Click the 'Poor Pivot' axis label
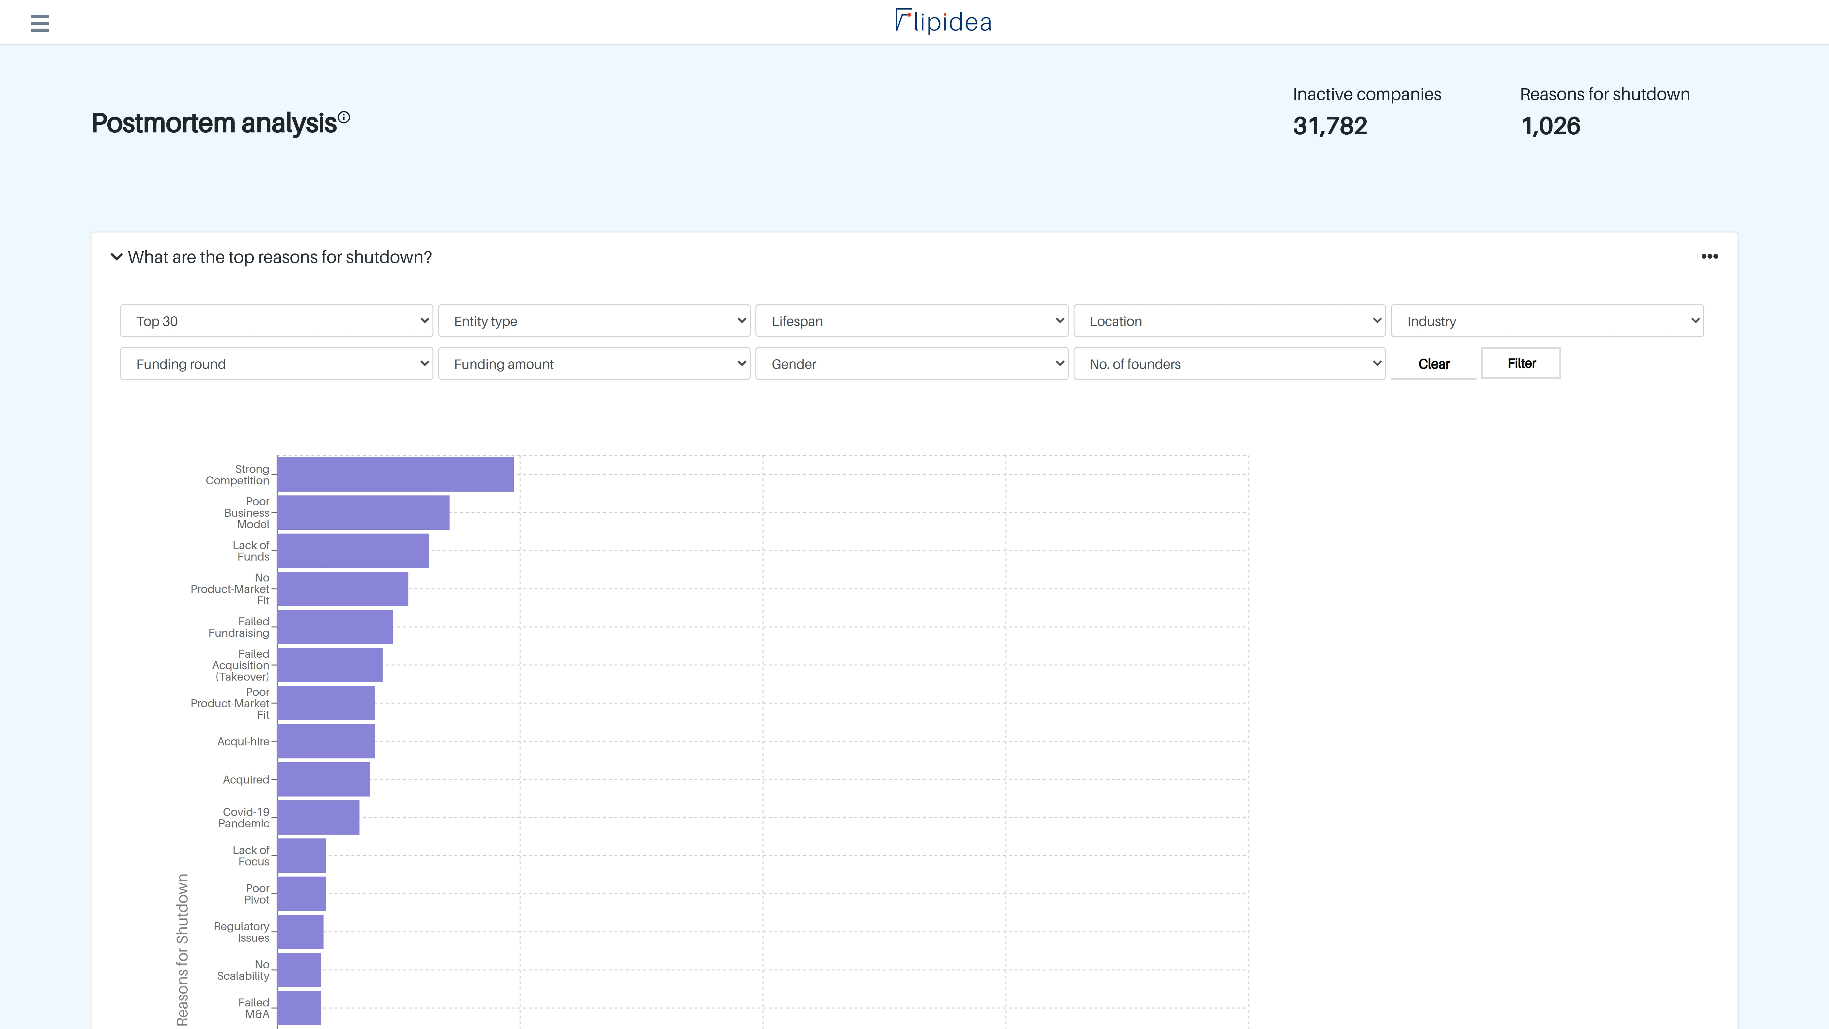Image resolution: width=1829 pixels, height=1029 pixels. pyautogui.click(x=257, y=893)
